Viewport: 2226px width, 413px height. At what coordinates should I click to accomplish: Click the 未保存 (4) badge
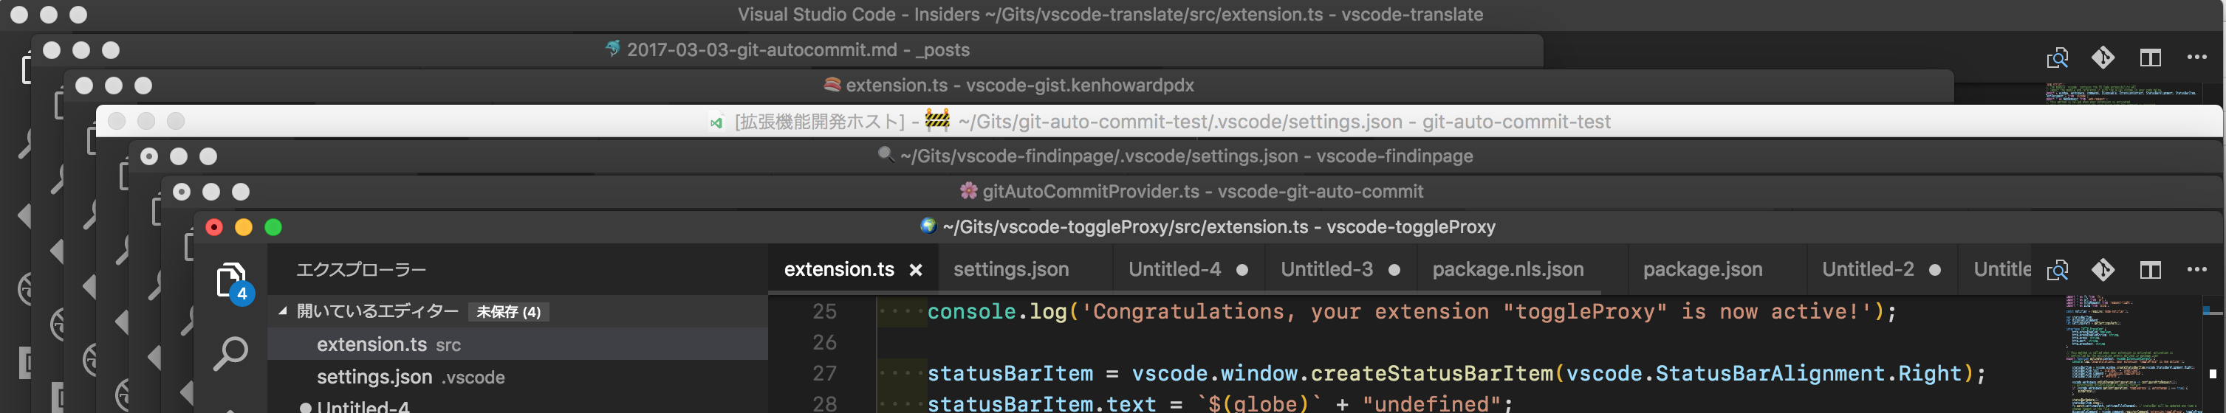pyautogui.click(x=508, y=312)
